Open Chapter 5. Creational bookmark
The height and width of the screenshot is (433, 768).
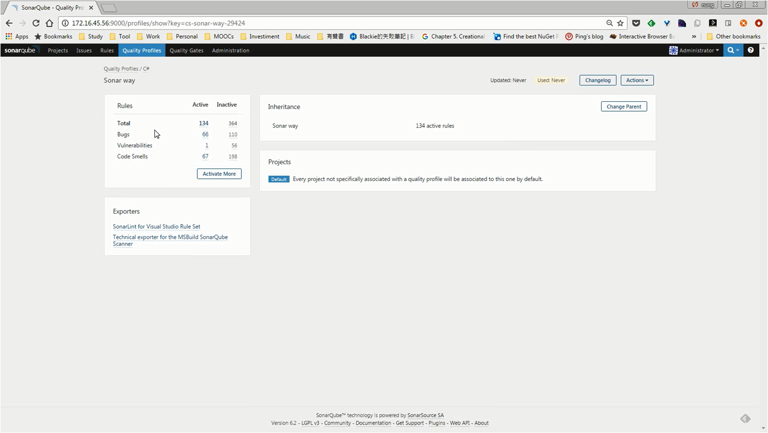pyautogui.click(x=453, y=36)
